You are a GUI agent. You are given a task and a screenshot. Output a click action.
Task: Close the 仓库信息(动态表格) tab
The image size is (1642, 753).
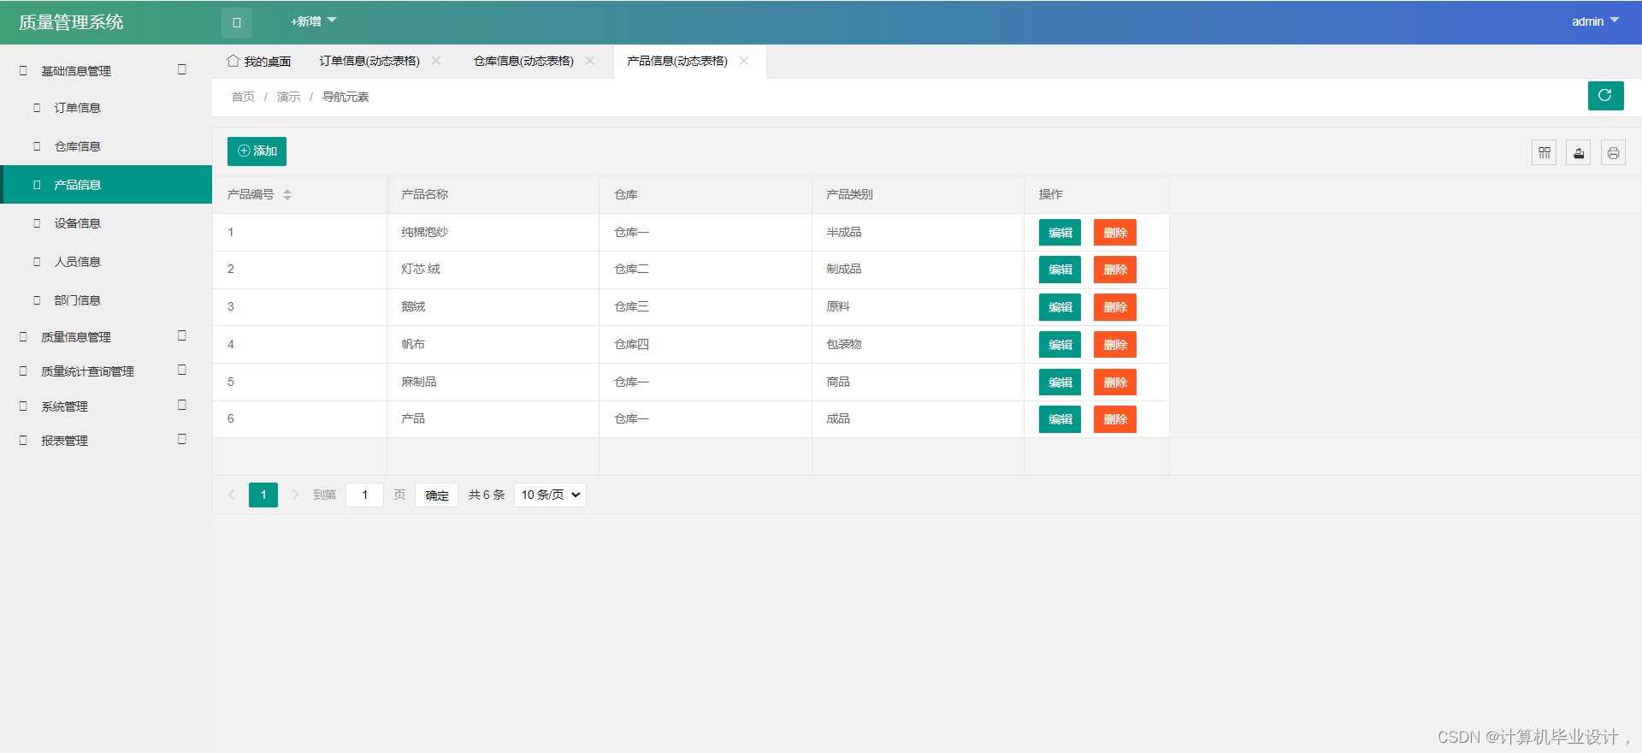[590, 61]
